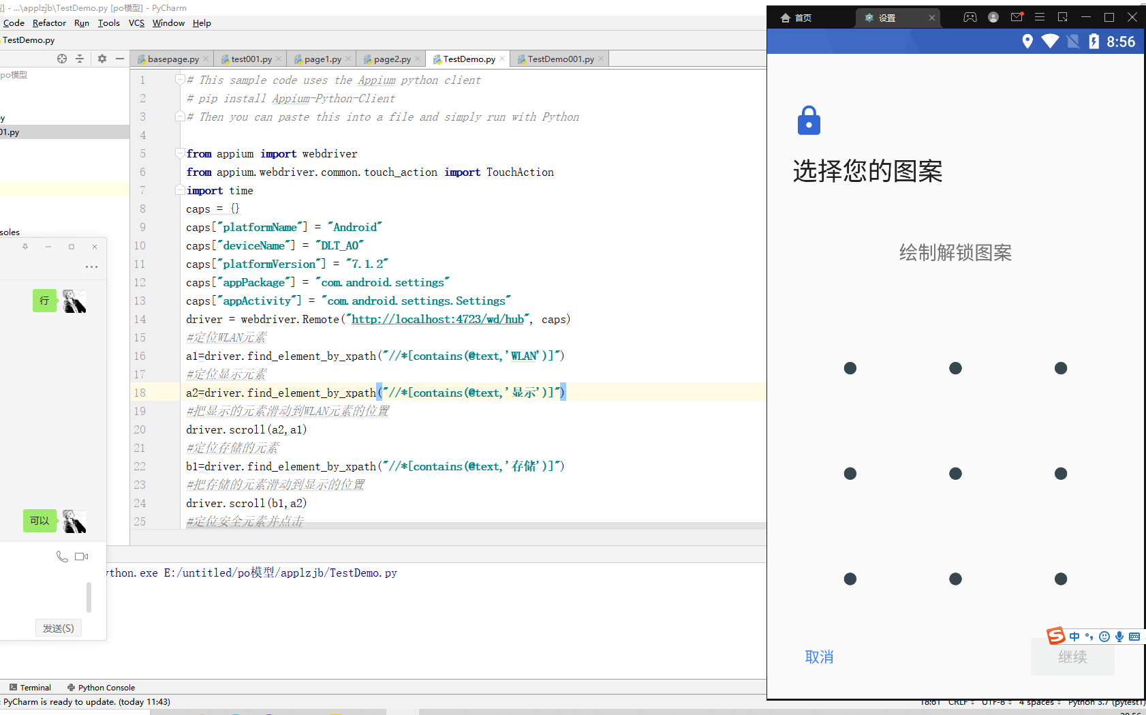Viewport: 1146px width, 715px height.
Task: Click the 发送(S) send button
Action: click(58, 628)
